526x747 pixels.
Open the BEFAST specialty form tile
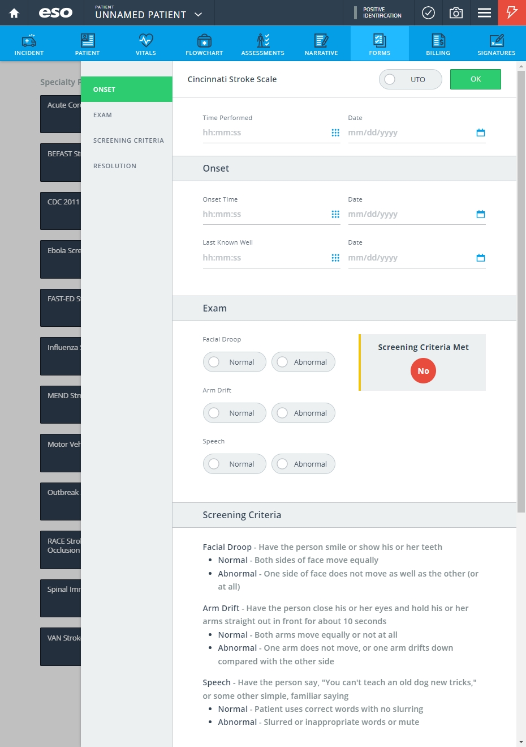[x=61, y=163]
